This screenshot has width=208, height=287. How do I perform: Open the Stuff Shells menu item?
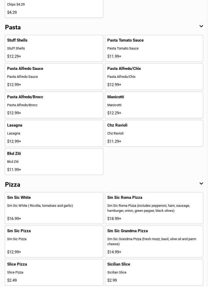pyautogui.click(x=54, y=48)
